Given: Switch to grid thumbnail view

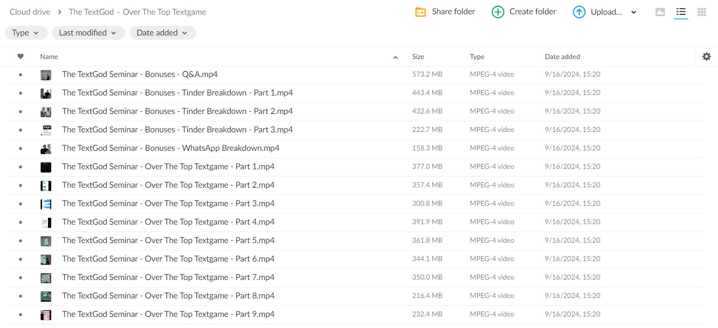Looking at the screenshot, I should tap(702, 12).
